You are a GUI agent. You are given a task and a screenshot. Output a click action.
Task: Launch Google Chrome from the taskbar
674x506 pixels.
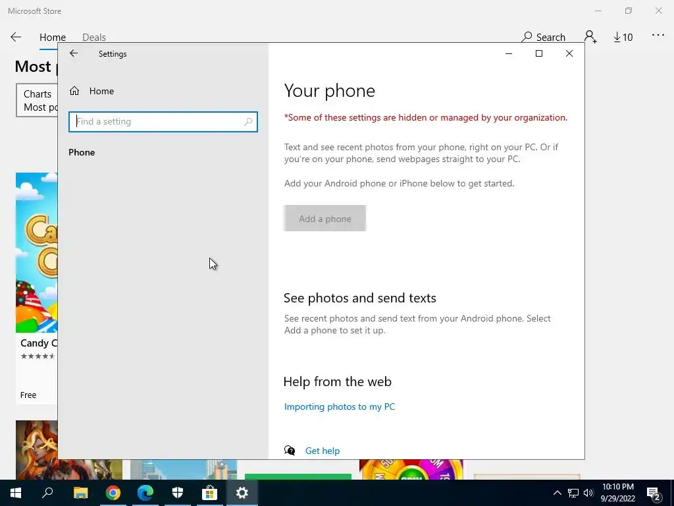pyautogui.click(x=113, y=493)
